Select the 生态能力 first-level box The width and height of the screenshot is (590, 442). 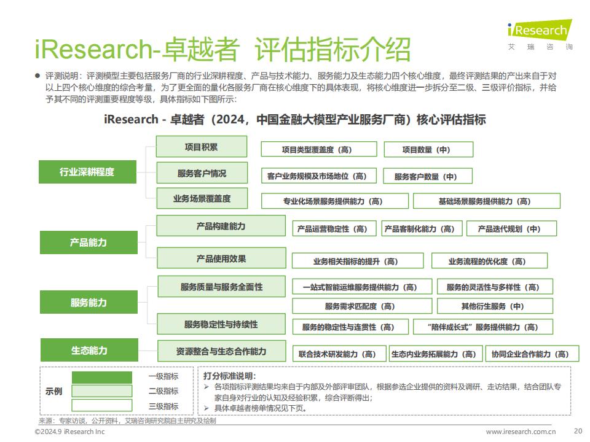coord(89,351)
